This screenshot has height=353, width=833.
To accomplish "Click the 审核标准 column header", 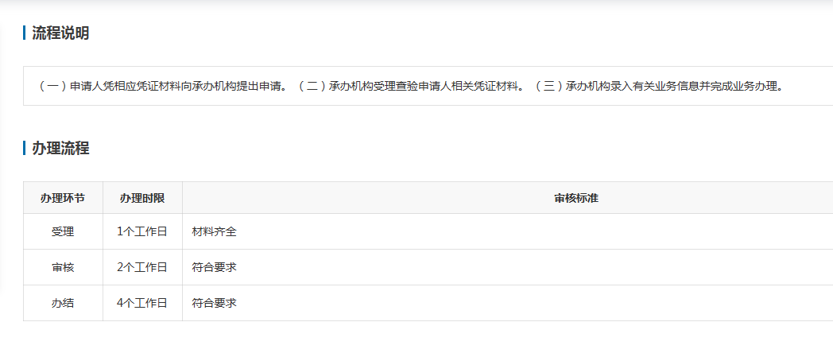I will 576,198.
